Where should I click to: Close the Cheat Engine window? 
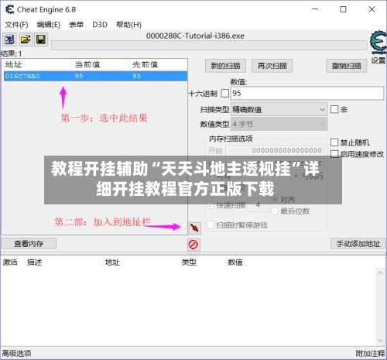click(372, 9)
